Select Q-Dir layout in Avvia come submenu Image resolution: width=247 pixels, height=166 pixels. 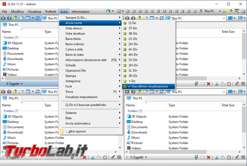[149, 23]
